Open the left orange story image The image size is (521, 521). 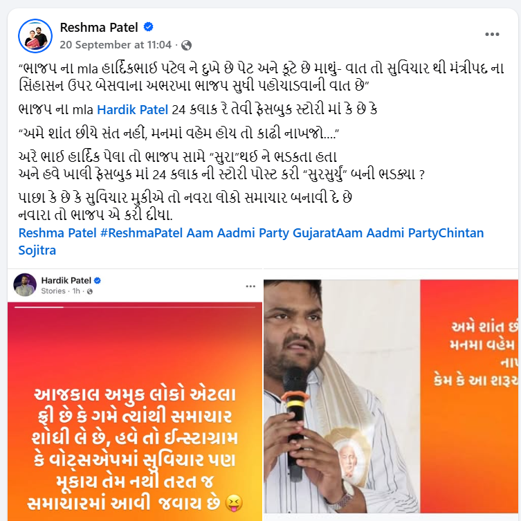tap(134, 412)
